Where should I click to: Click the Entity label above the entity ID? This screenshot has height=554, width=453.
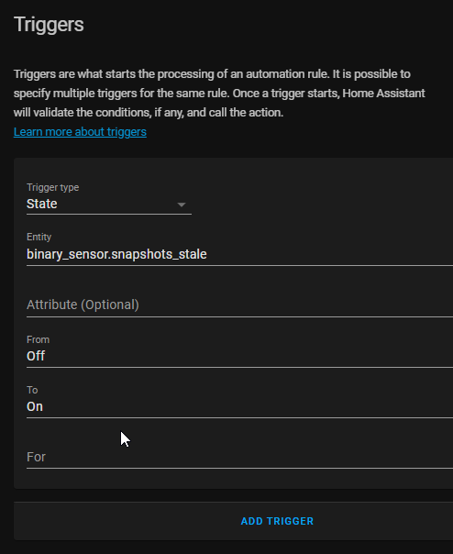click(x=39, y=237)
